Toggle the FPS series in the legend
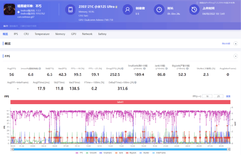 (79, 153)
